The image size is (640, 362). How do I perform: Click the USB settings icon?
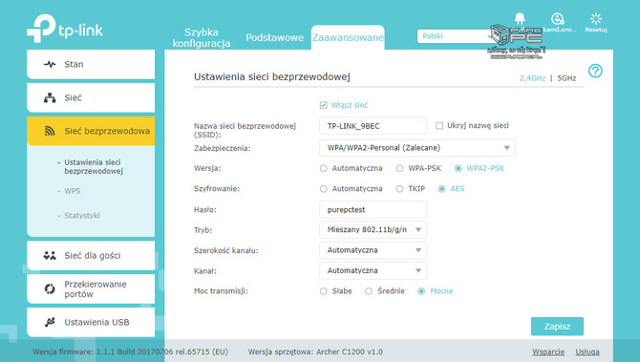point(50,322)
